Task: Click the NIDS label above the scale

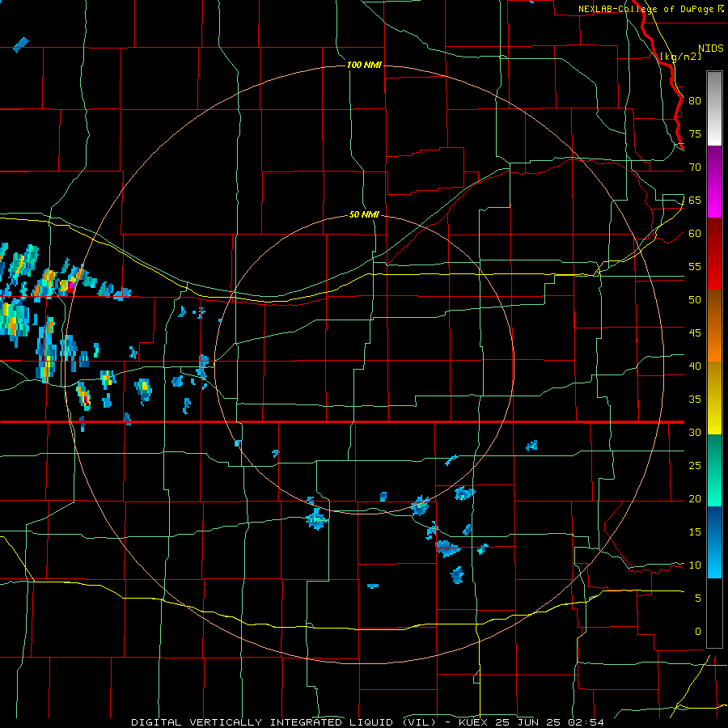Action: pyautogui.click(x=711, y=49)
